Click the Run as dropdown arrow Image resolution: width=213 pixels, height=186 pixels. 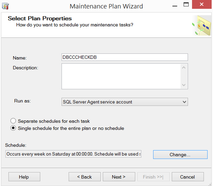[184, 102]
